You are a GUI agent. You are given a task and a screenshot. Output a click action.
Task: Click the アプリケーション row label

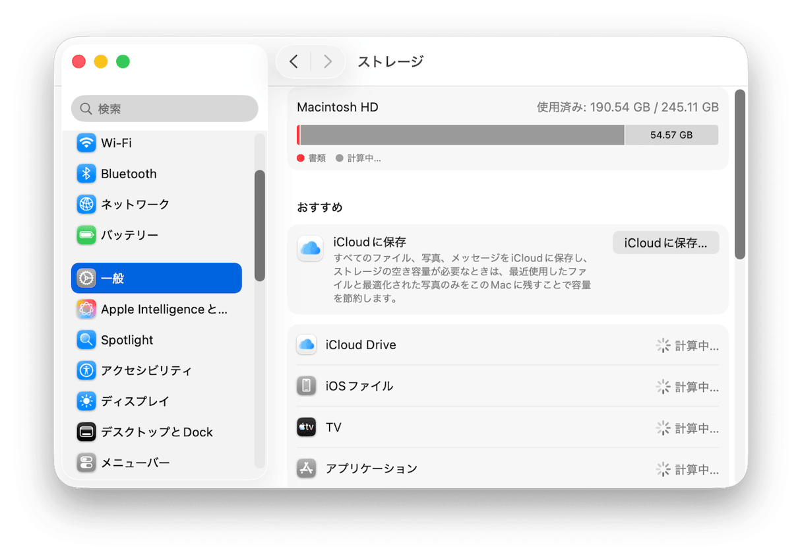click(x=371, y=469)
